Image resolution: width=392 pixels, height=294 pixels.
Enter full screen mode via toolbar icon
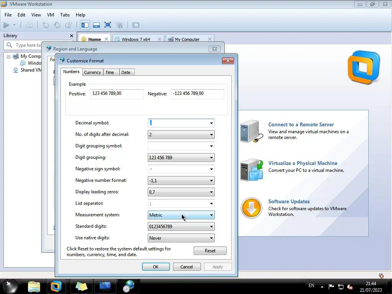point(108,25)
